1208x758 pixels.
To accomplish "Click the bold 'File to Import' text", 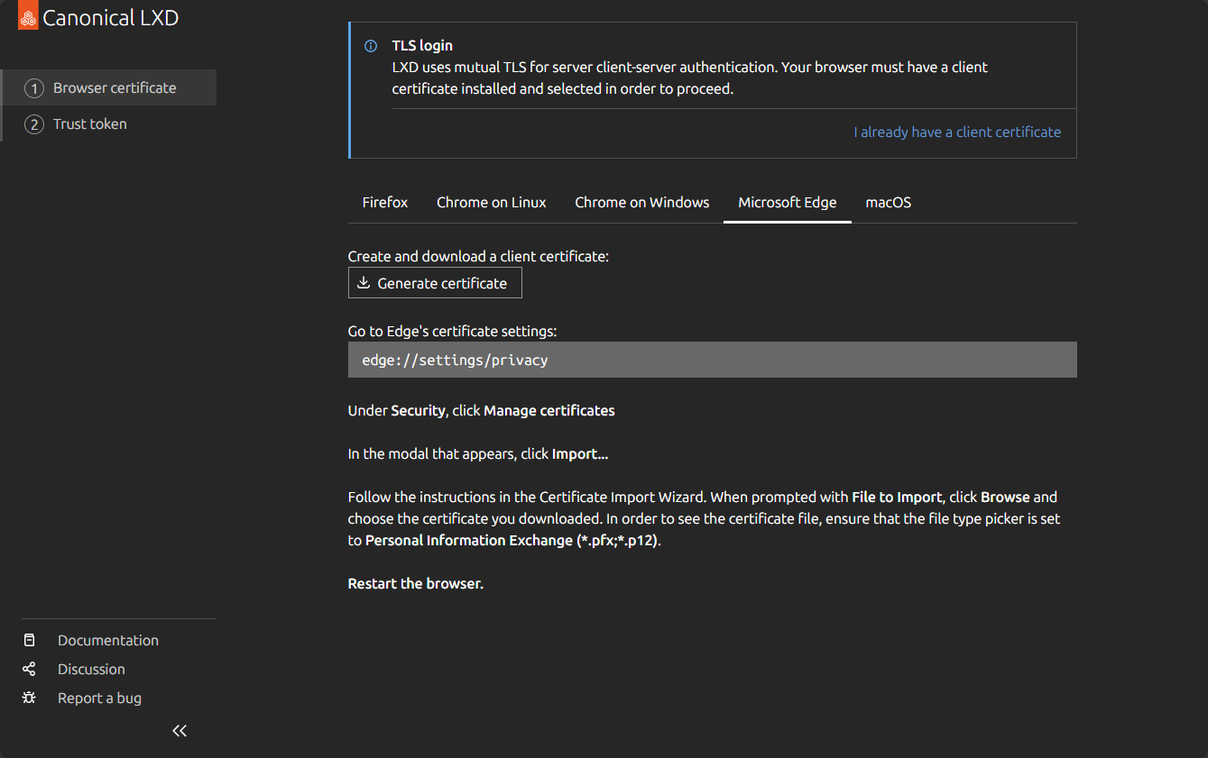I will (x=897, y=497).
